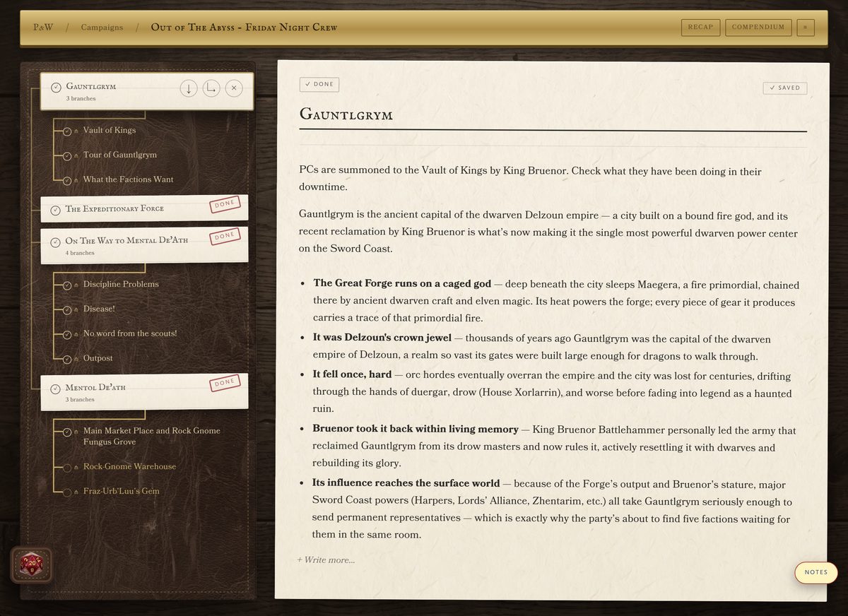Toggle check for No word from the scouts!

pyautogui.click(x=67, y=335)
